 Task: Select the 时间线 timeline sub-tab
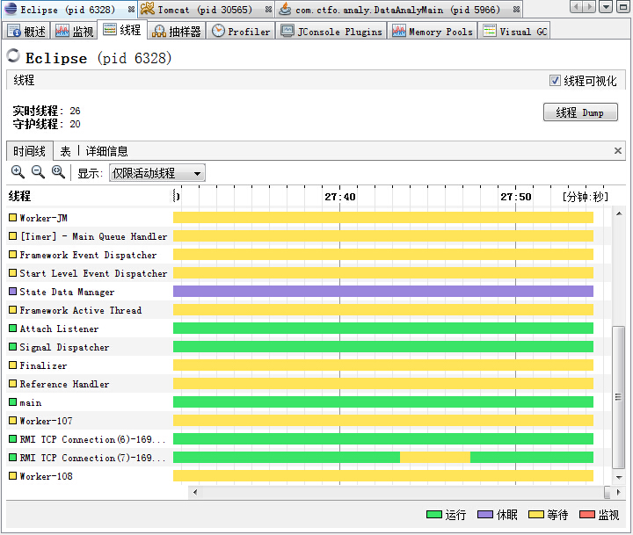coord(29,151)
